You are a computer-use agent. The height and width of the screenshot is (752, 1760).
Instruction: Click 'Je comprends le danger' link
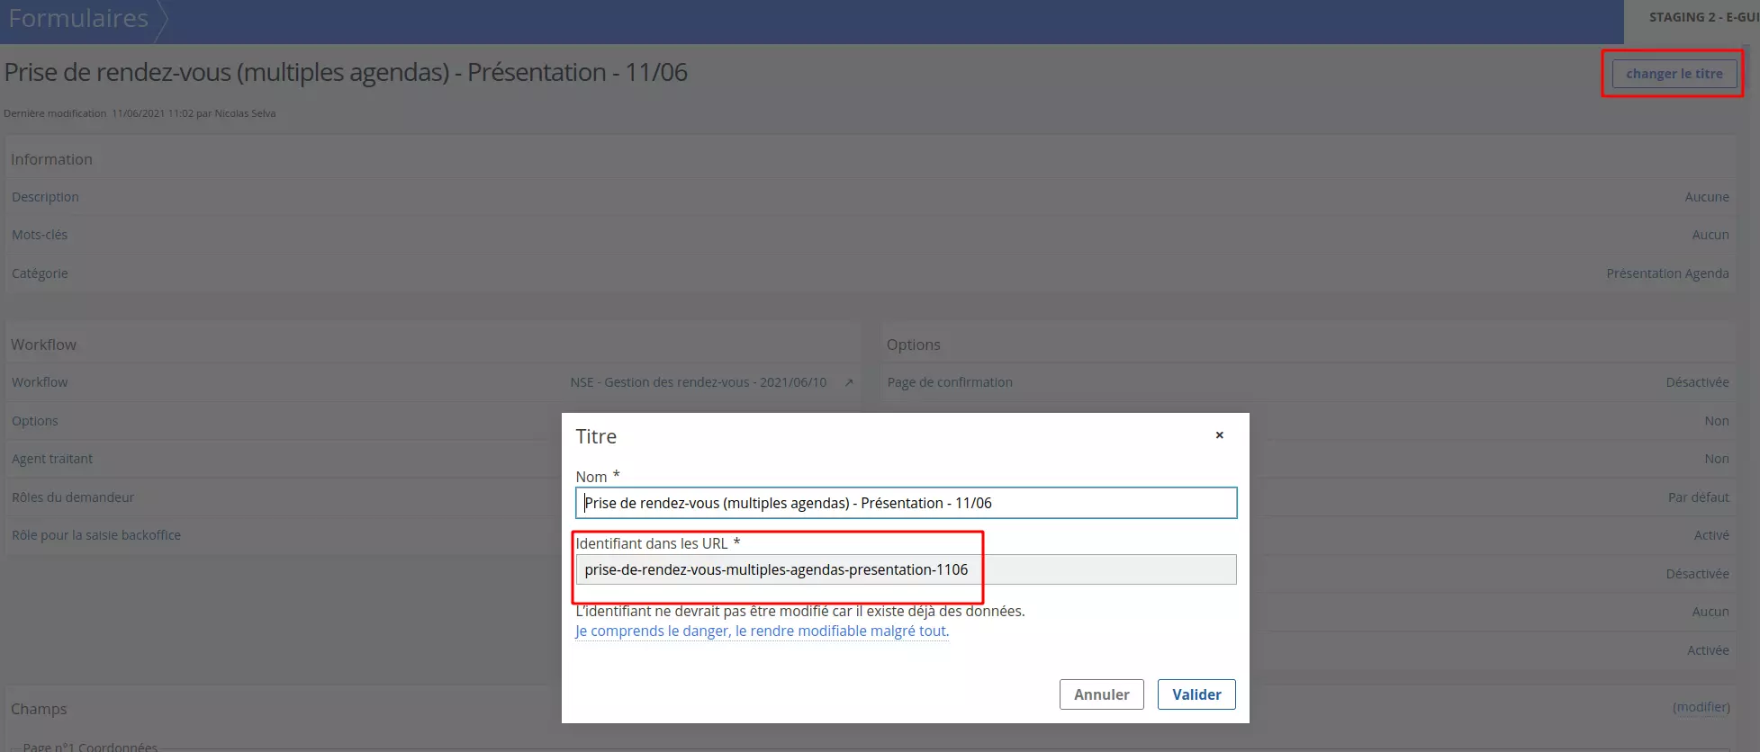click(762, 631)
